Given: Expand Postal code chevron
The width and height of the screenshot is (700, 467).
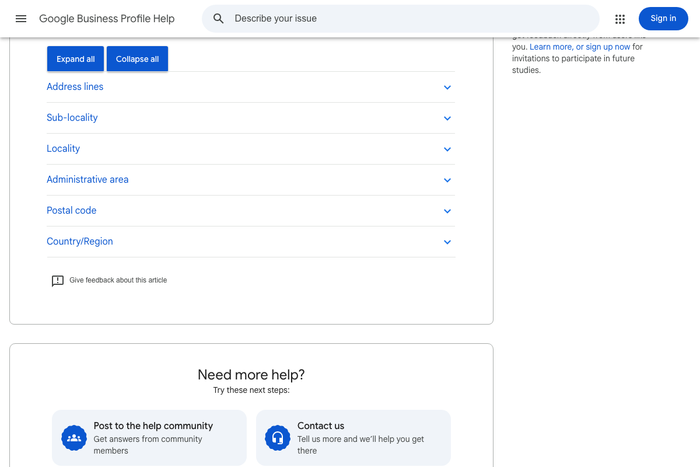Looking at the screenshot, I should pos(447,211).
